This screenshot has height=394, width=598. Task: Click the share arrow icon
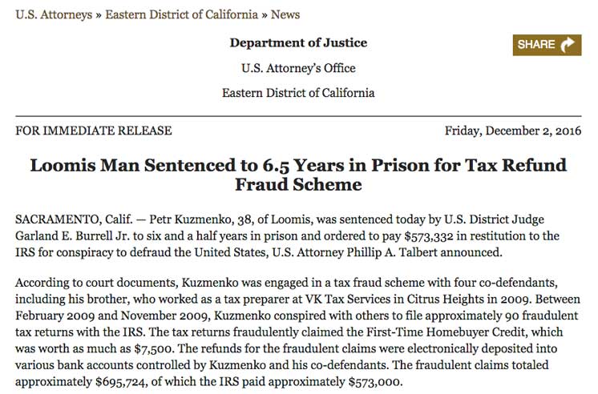tap(568, 45)
